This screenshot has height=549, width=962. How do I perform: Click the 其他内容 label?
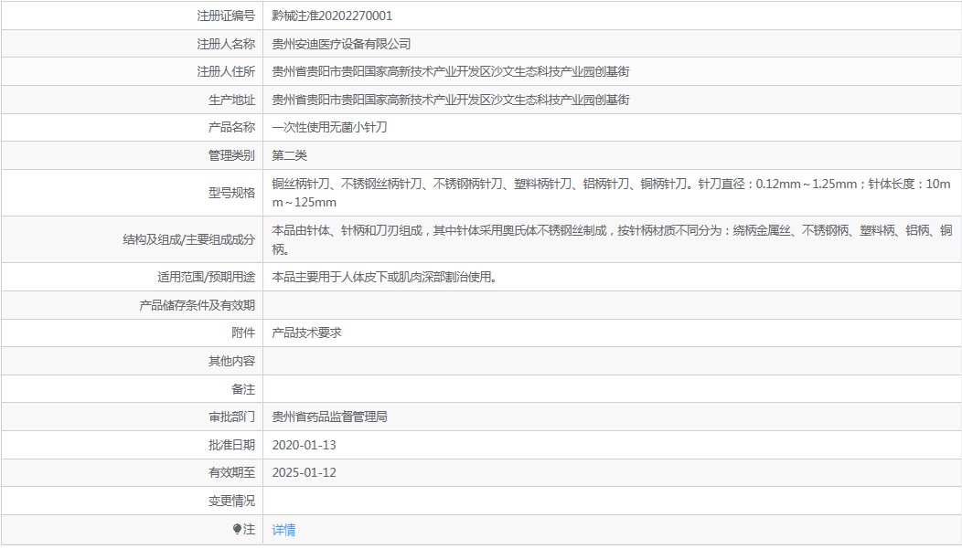click(x=232, y=361)
